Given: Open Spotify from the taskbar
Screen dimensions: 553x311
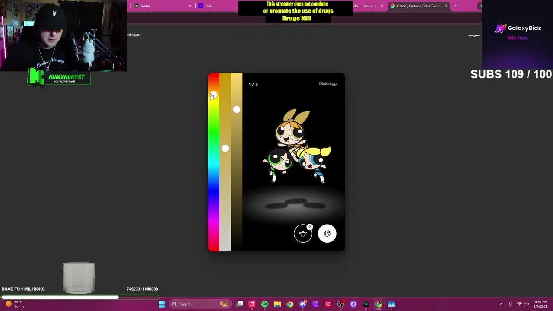Looking at the screenshot, I should click(264, 304).
